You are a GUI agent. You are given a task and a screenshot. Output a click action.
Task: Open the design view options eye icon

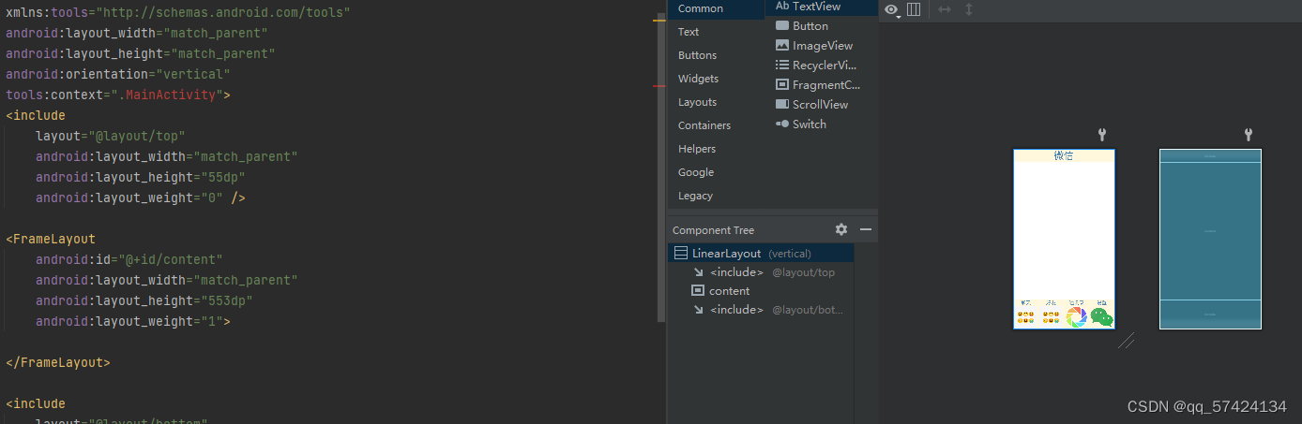tap(893, 9)
